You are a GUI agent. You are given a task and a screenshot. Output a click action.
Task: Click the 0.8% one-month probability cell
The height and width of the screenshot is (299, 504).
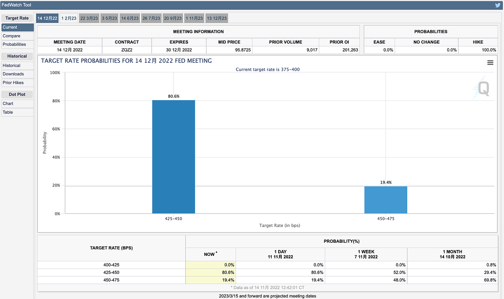[x=453, y=265]
